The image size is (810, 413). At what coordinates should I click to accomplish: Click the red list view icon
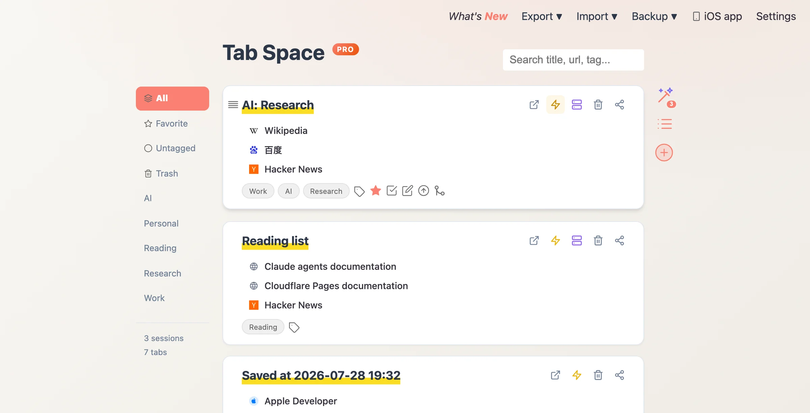click(665, 124)
